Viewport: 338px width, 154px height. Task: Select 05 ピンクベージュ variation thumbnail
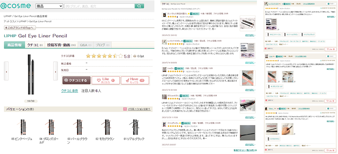[22, 127]
